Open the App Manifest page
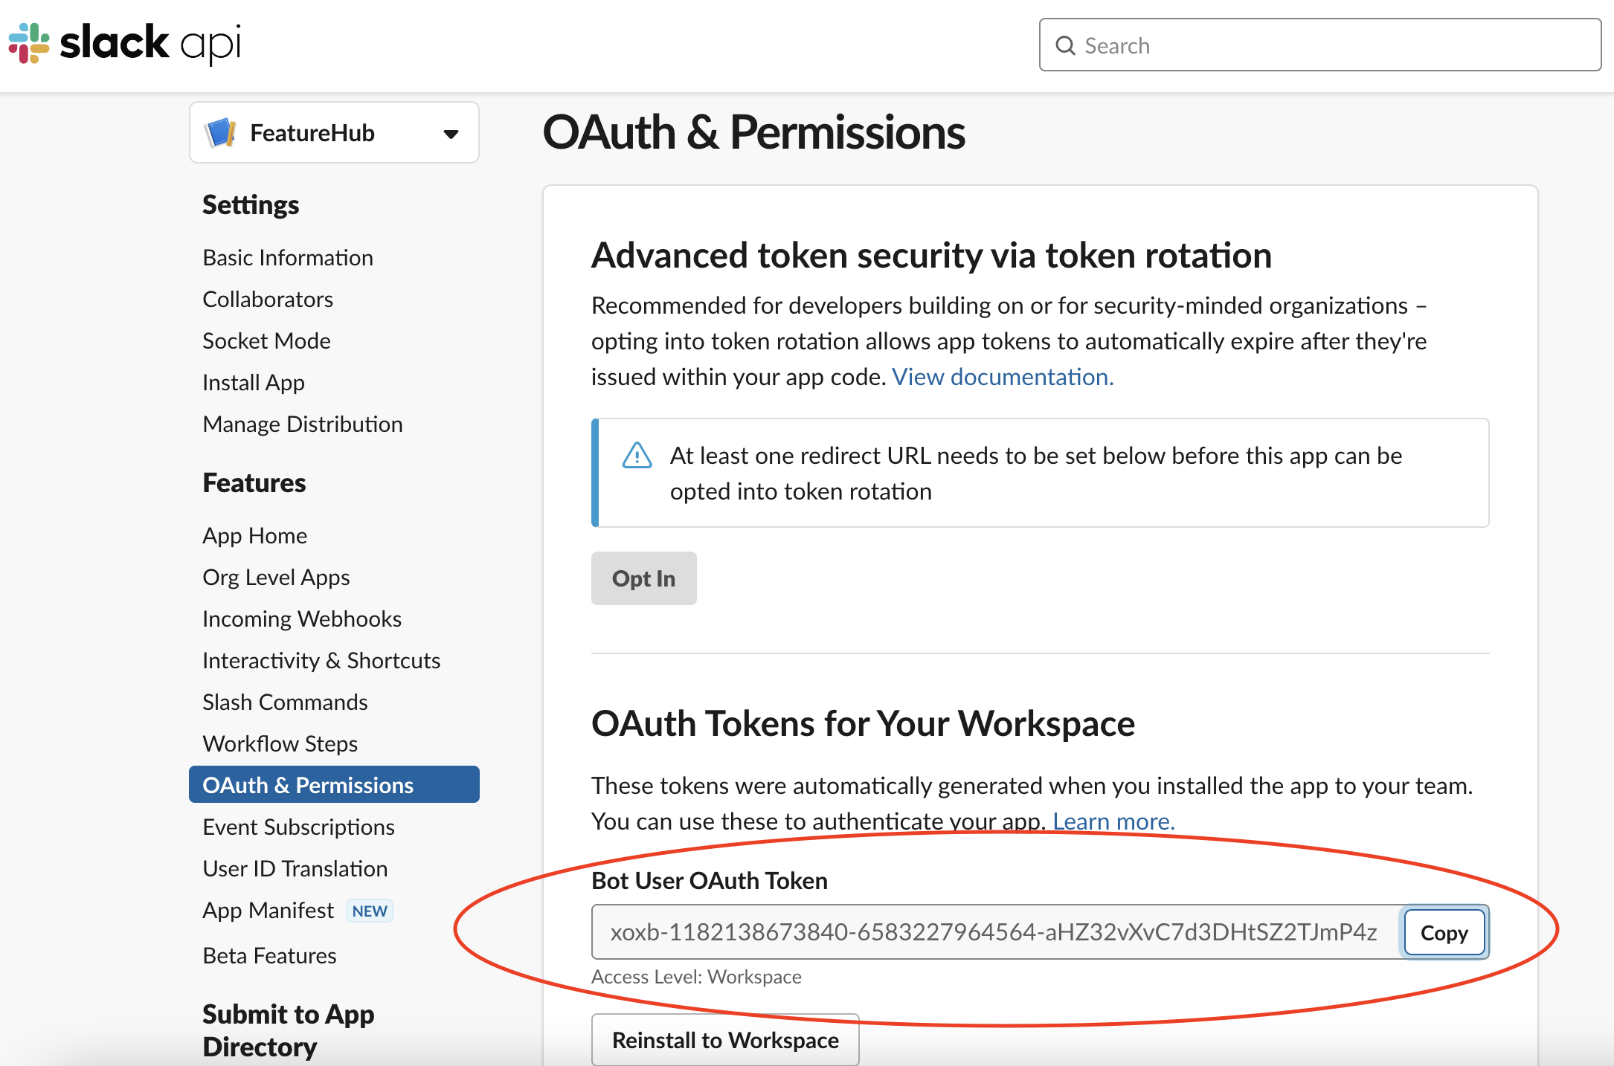Image resolution: width=1614 pixels, height=1066 pixels. (x=268, y=911)
